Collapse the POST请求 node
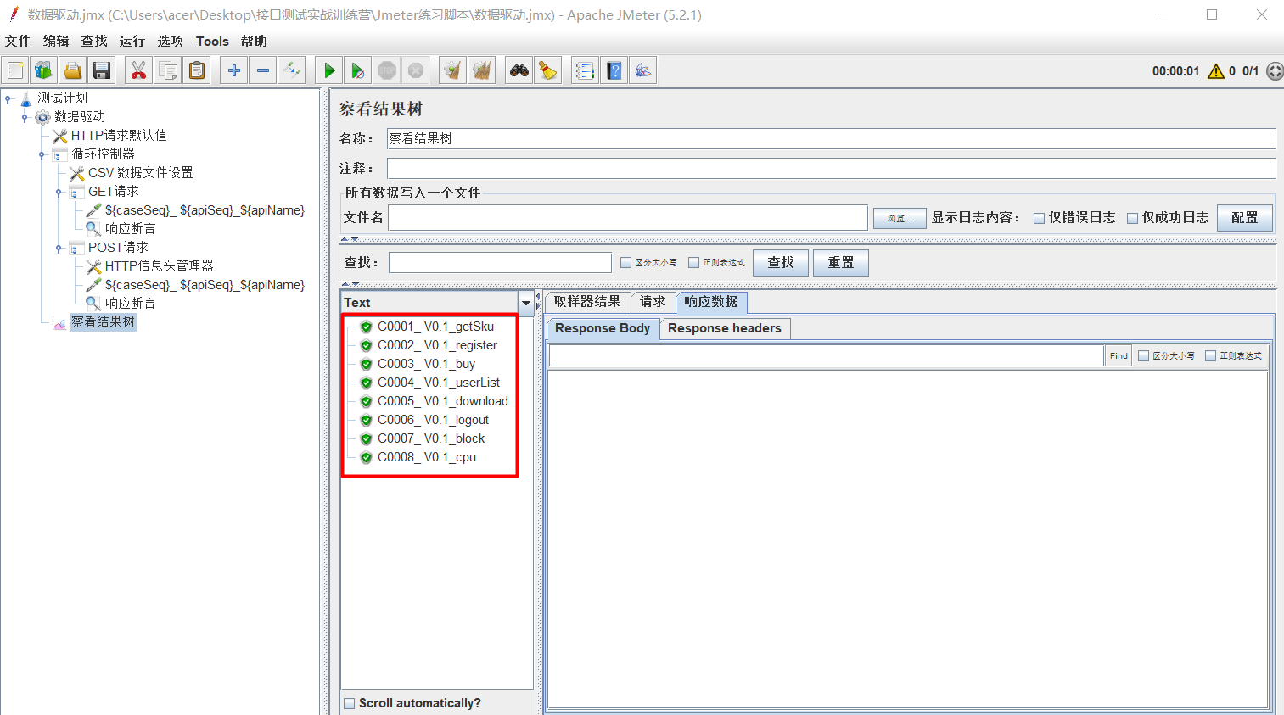Screen dimensions: 1284x715 click(x=59, y=248)
